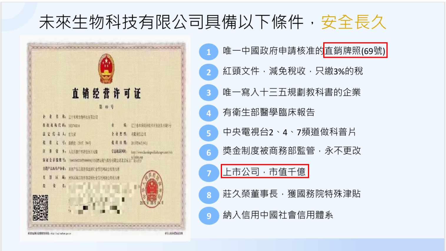Click the blue number 5 circle
446x251 pixels.
point(208,133)
